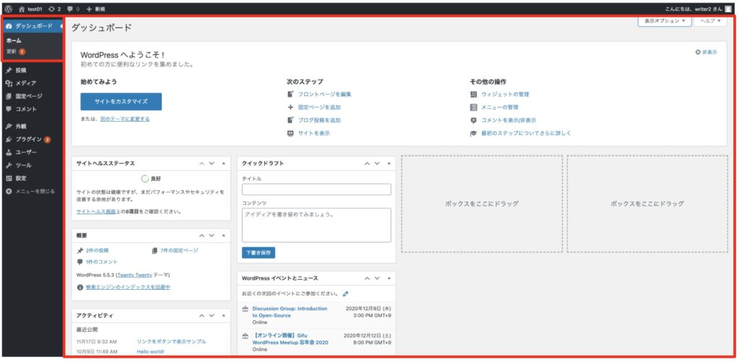Click the user avatar next to writer2
The height and width of the screenshot is (362, 739).
(x=728, y=9)
